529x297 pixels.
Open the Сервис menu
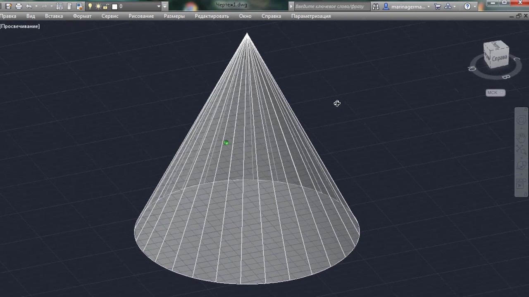110,16
